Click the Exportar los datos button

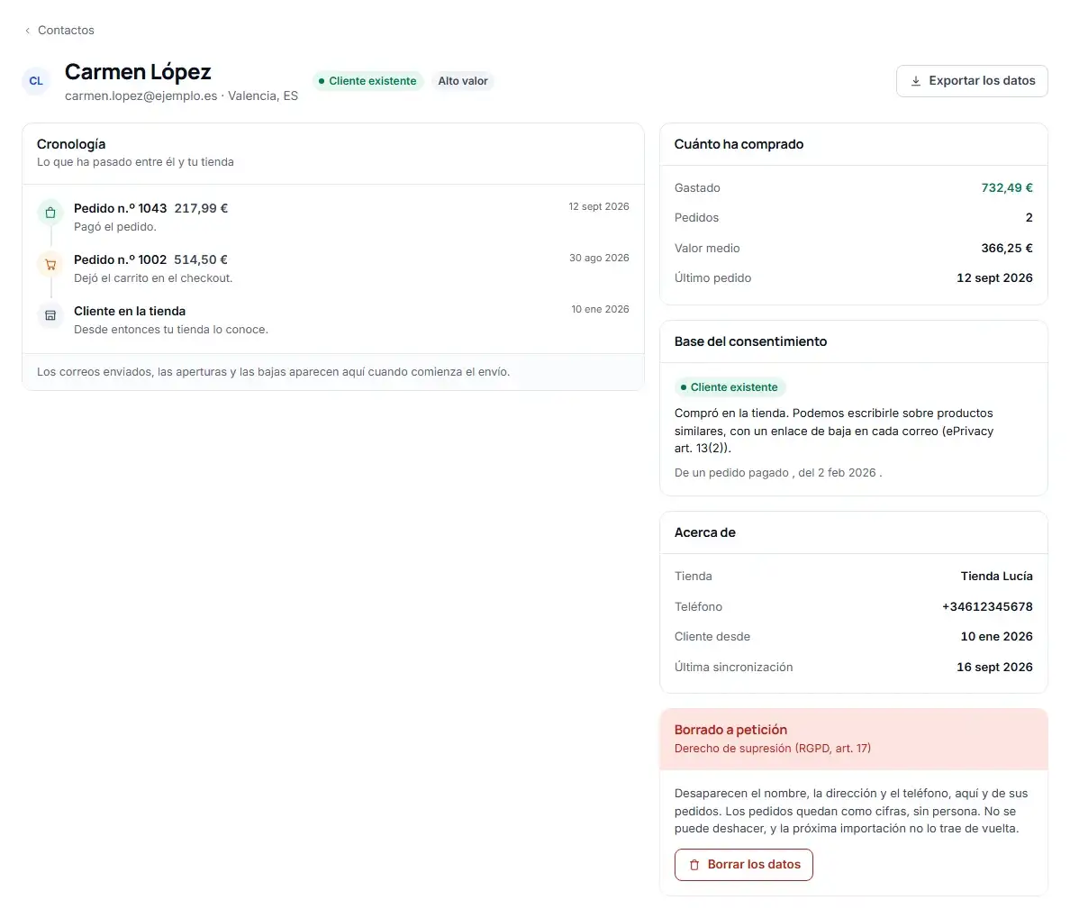point(972,81)
